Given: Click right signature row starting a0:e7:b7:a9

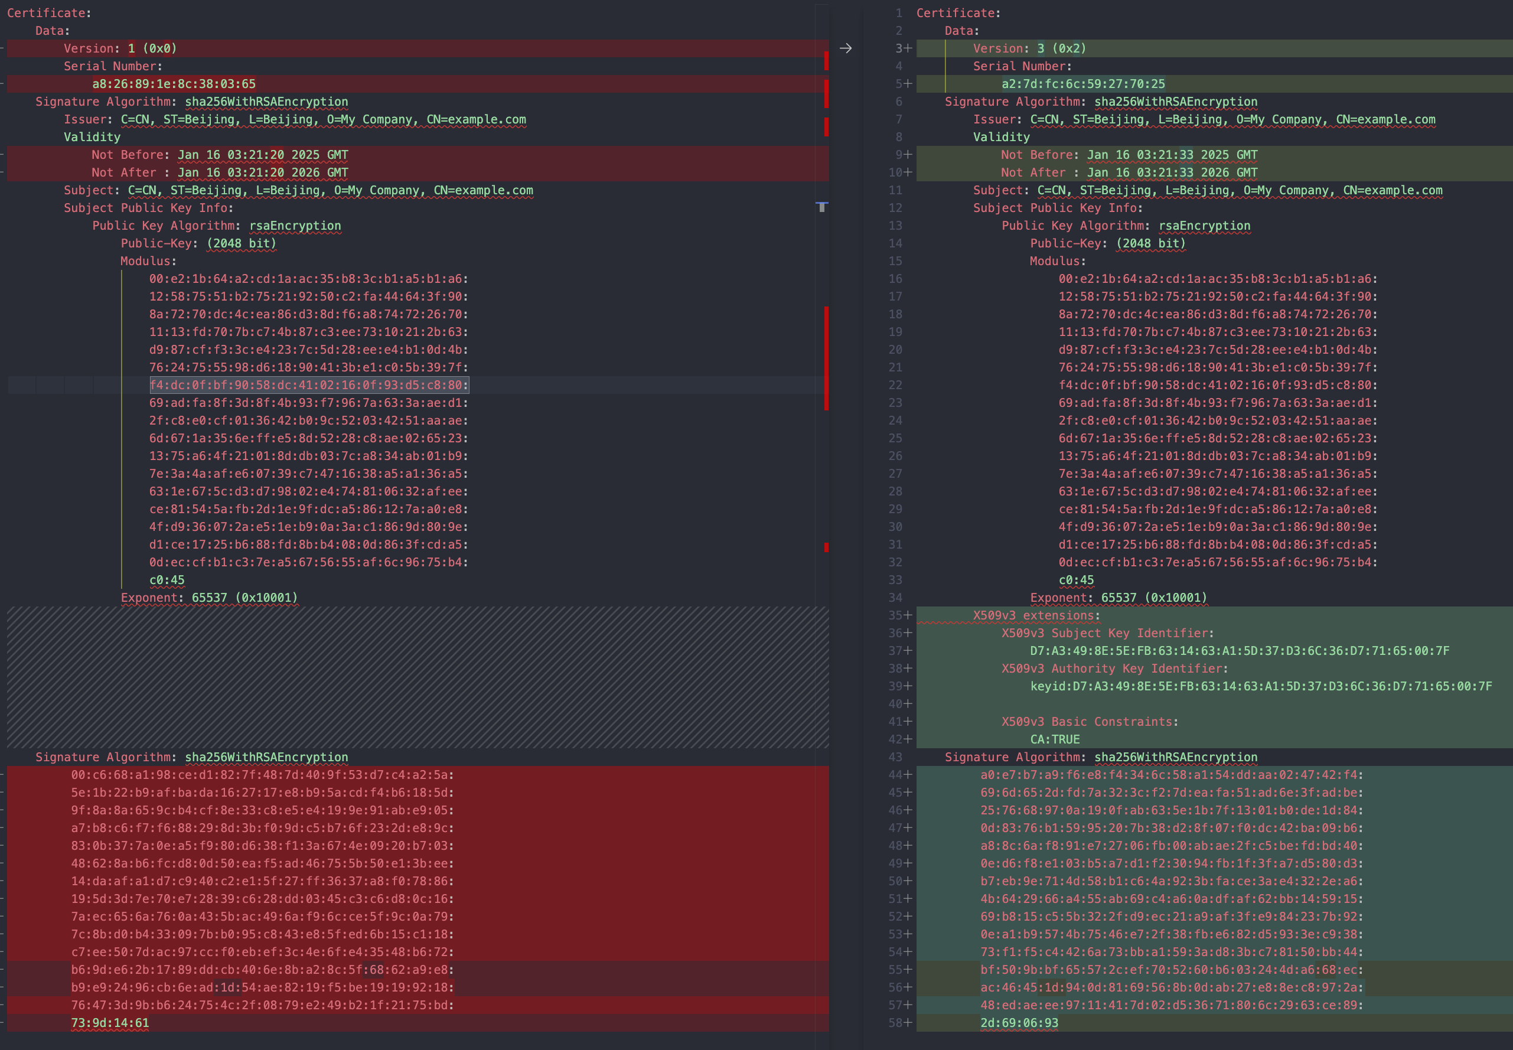Looking at the screenshot, I should pos(1172,775).
